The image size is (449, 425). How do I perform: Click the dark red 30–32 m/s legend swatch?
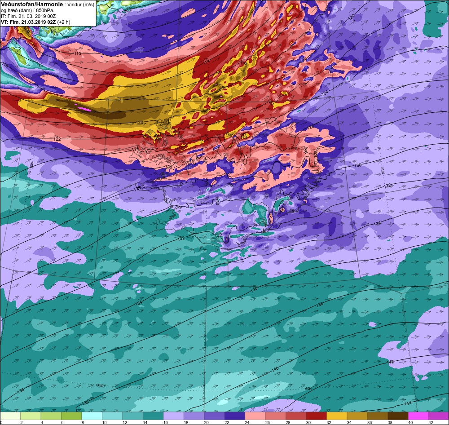tap(317, 416)
